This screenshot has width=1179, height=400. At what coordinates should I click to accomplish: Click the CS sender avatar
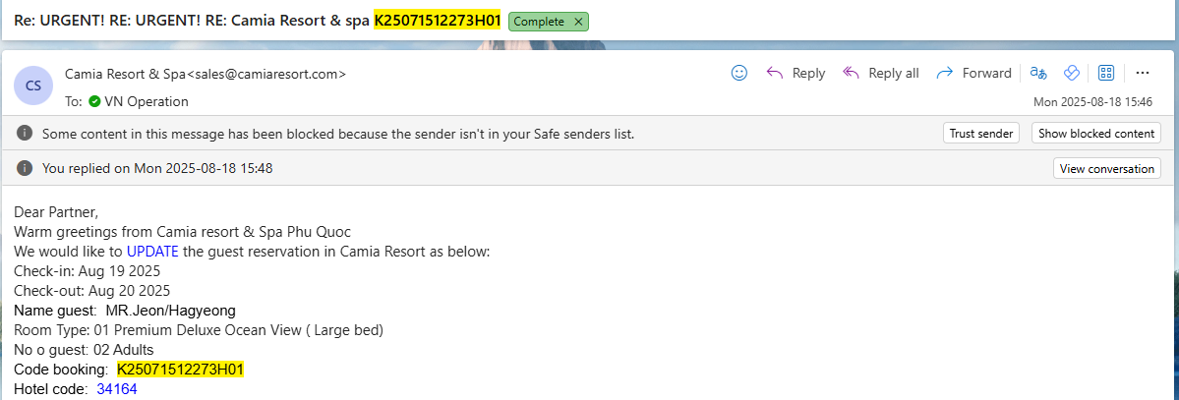pyautogui.click(x=33, y=86)
